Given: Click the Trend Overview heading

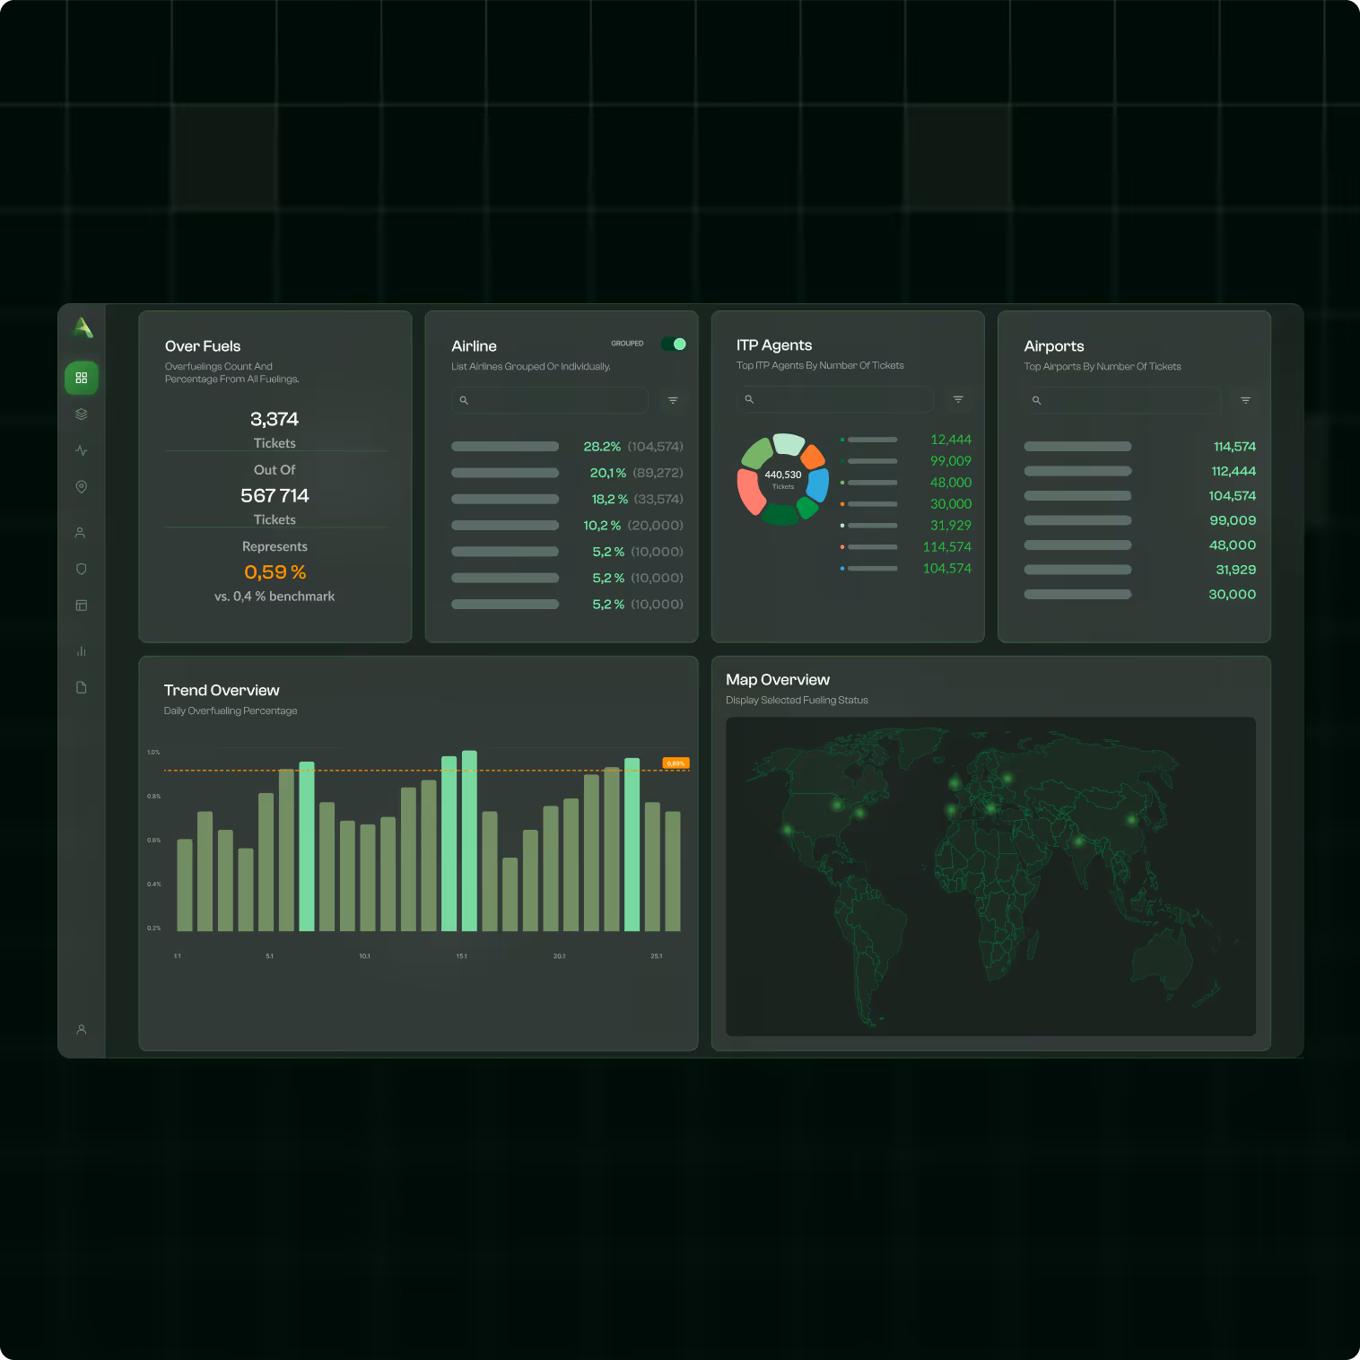Looking at the screenshot, I should (222, 690).
